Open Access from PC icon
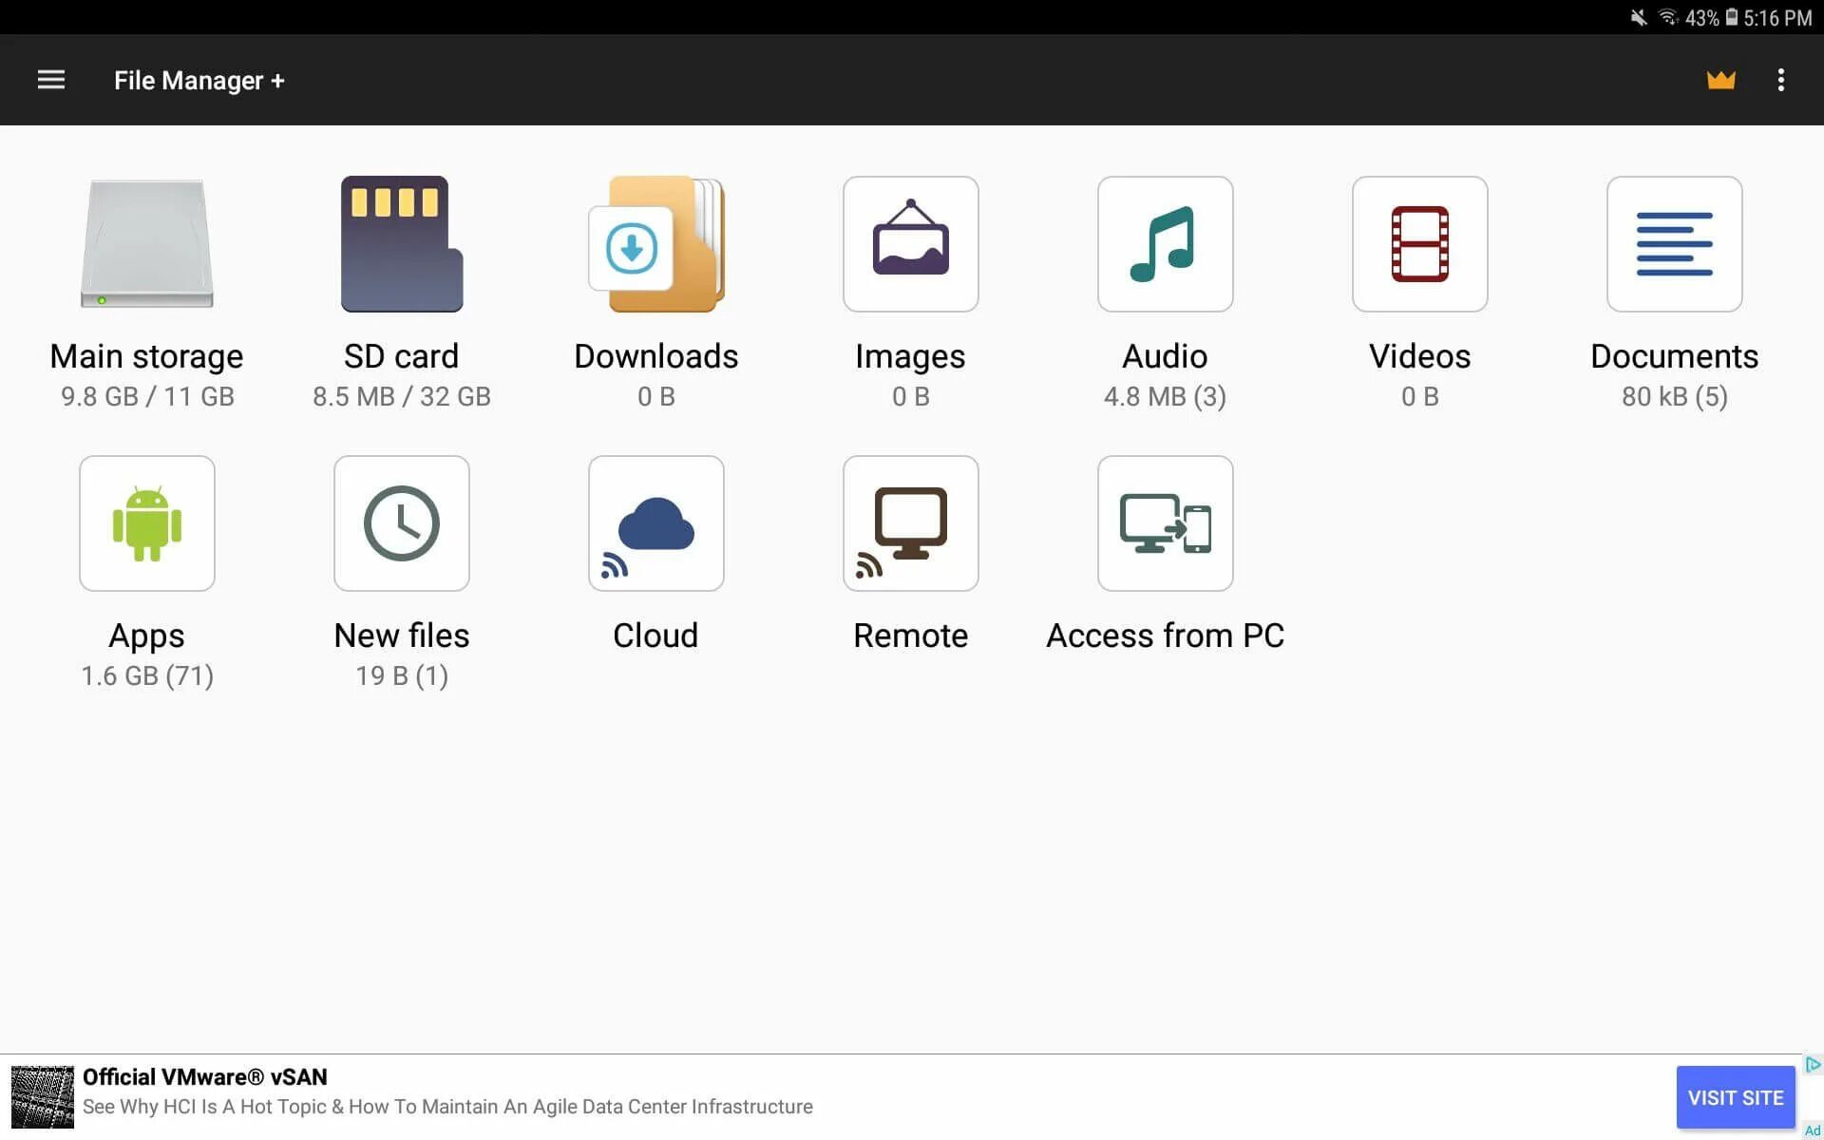Screen dimensions: 1824x1140 click(1165, 523)
